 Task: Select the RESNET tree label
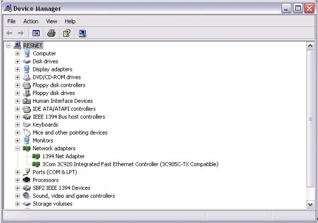pos(32,46)
